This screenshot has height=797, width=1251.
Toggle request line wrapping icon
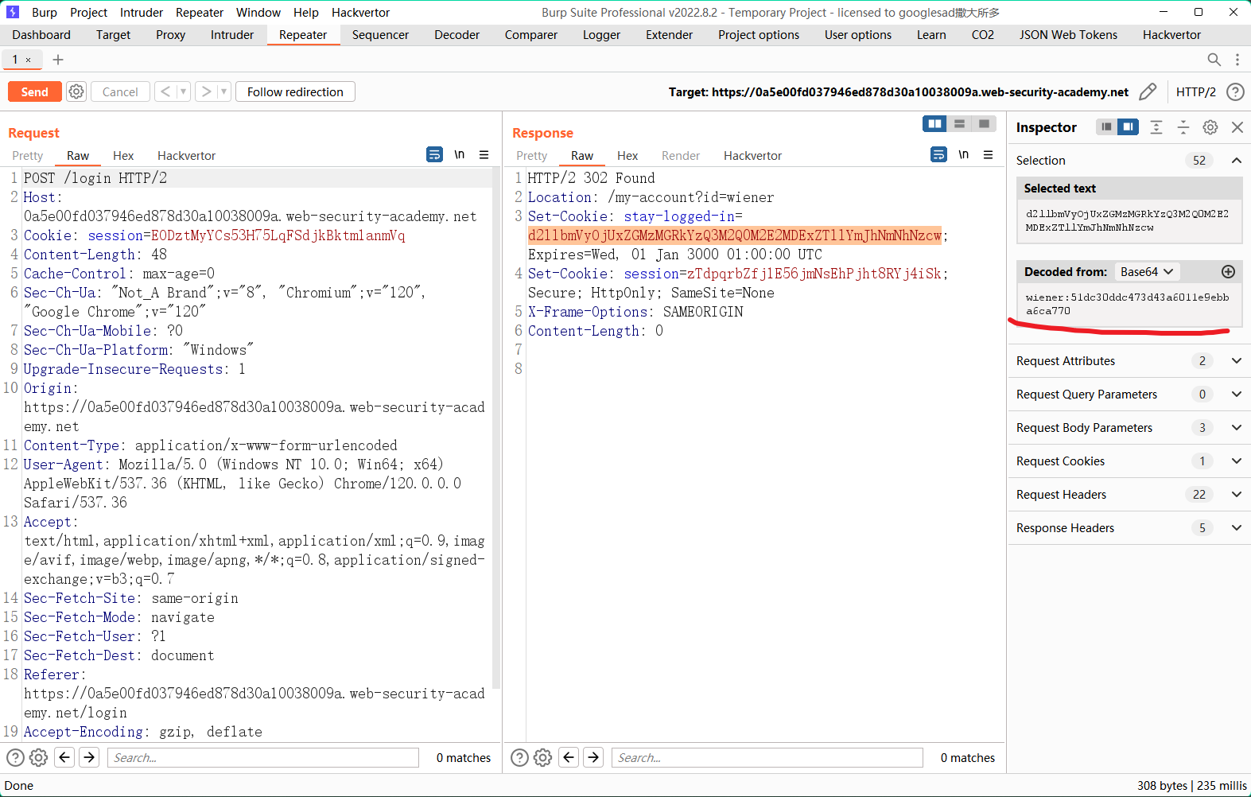point(434,154)
